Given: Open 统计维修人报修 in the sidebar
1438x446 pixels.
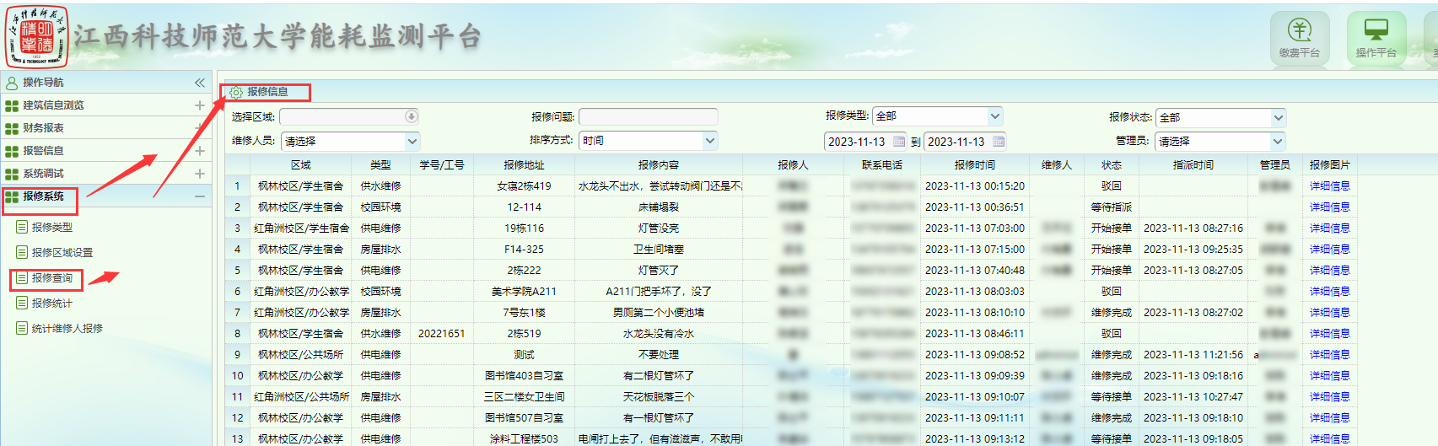Looking at the screenshot, I should pos(67,329).
